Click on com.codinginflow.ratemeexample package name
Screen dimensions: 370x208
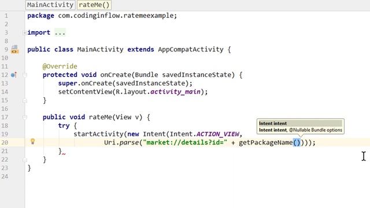pos(116,16)
